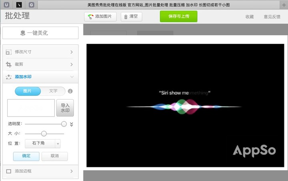The image size is (288, 181).
Task: Open the 意见反馈 feedback link
Action: point(272,17)
